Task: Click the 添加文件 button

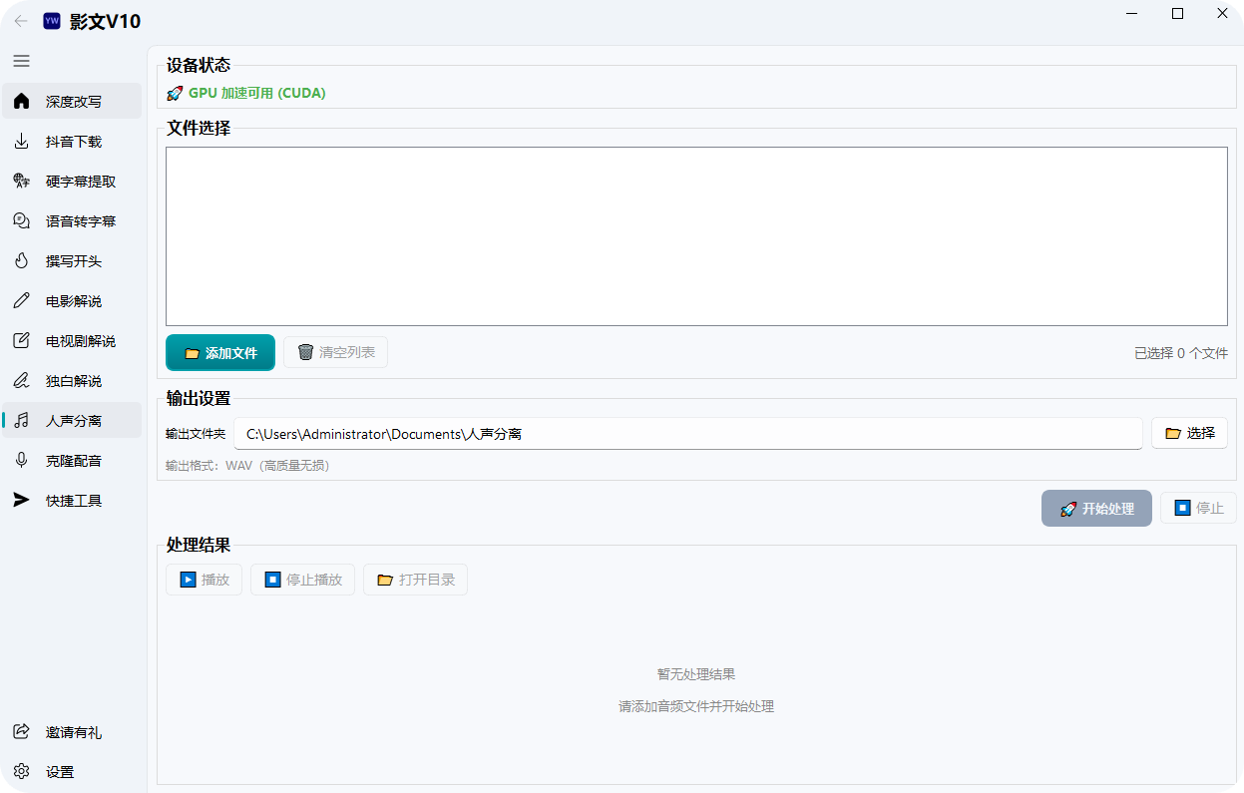Action: point(220,353)
